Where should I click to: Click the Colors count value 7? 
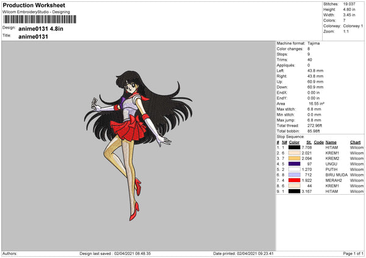click(x=344, y=21)
